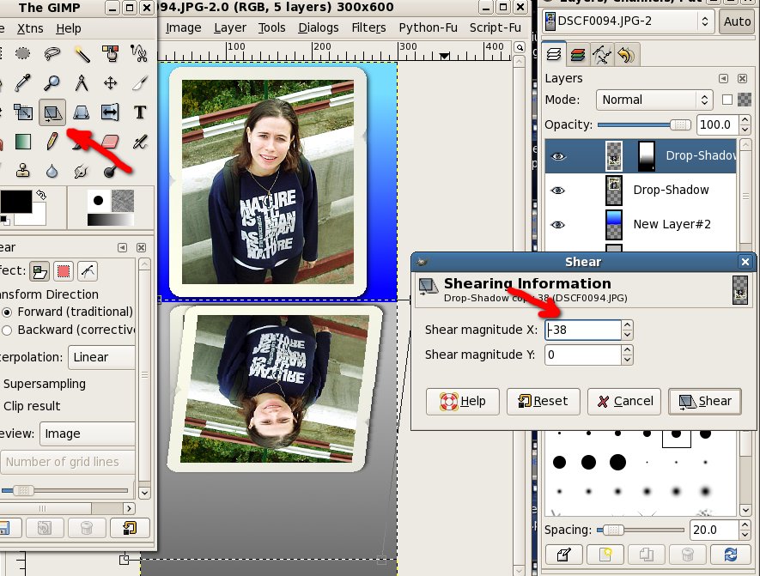Click Cancel in Shear dialog
Viewport: 760px width, 576px height.
point(624,401)
